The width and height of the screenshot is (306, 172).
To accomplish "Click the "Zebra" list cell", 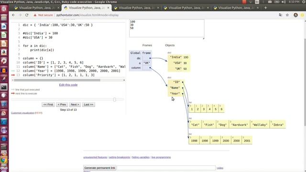I will pos(278,125).
